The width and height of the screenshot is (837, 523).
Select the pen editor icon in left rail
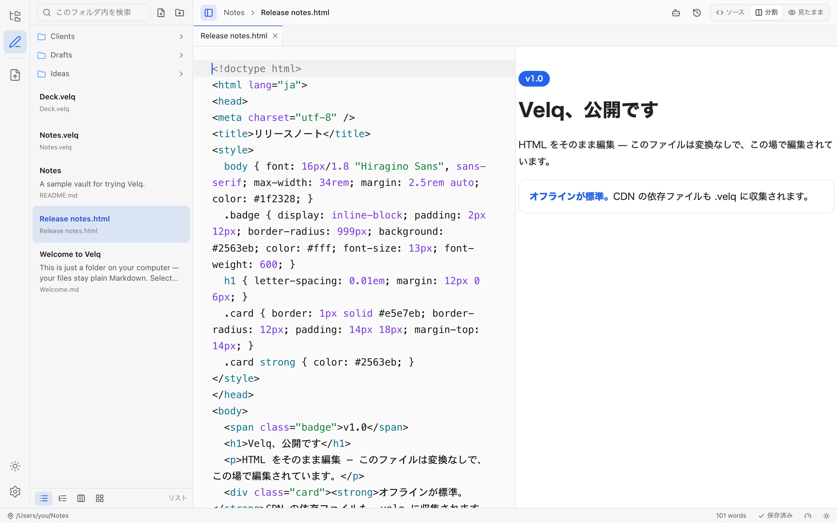(15, 42)
